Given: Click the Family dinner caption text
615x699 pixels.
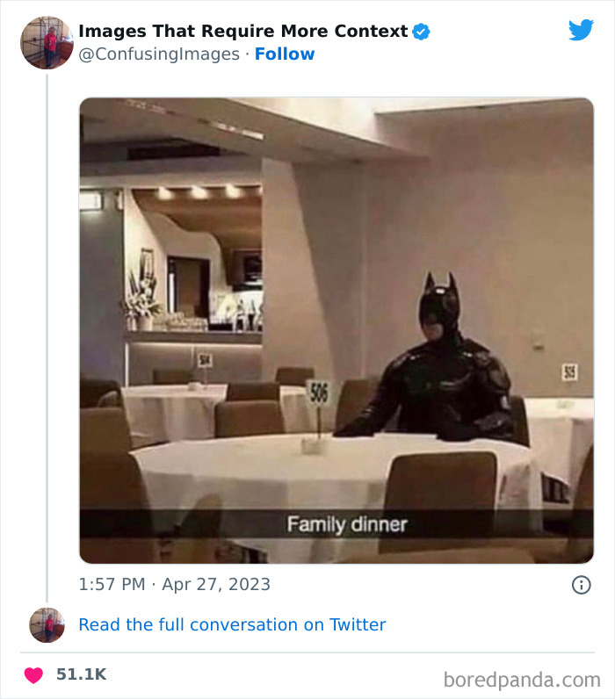Looking at the screenshot, I should coord(346,525).
